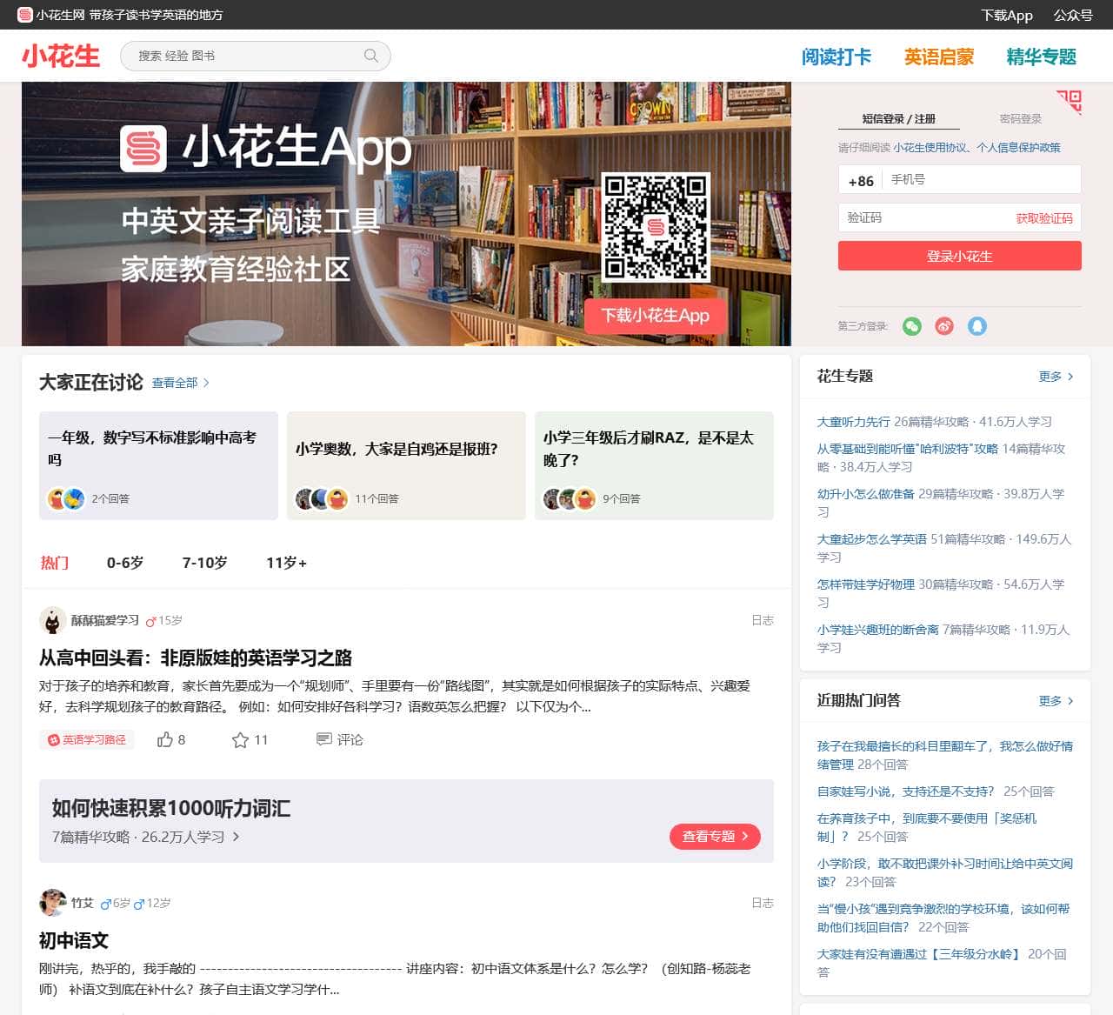
Task: Open question 在养育孩子中，到底要不要使用「奖惩机制」
Action: tap(927, 827)
